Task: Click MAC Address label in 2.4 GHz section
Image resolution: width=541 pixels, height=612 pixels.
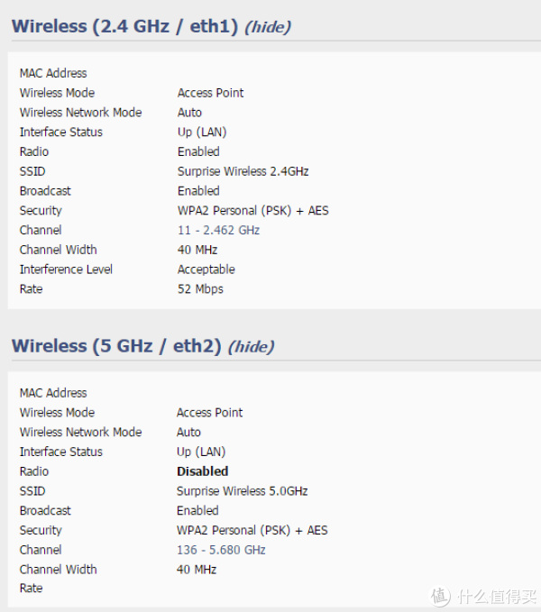Action: click(x=53, y=73)
